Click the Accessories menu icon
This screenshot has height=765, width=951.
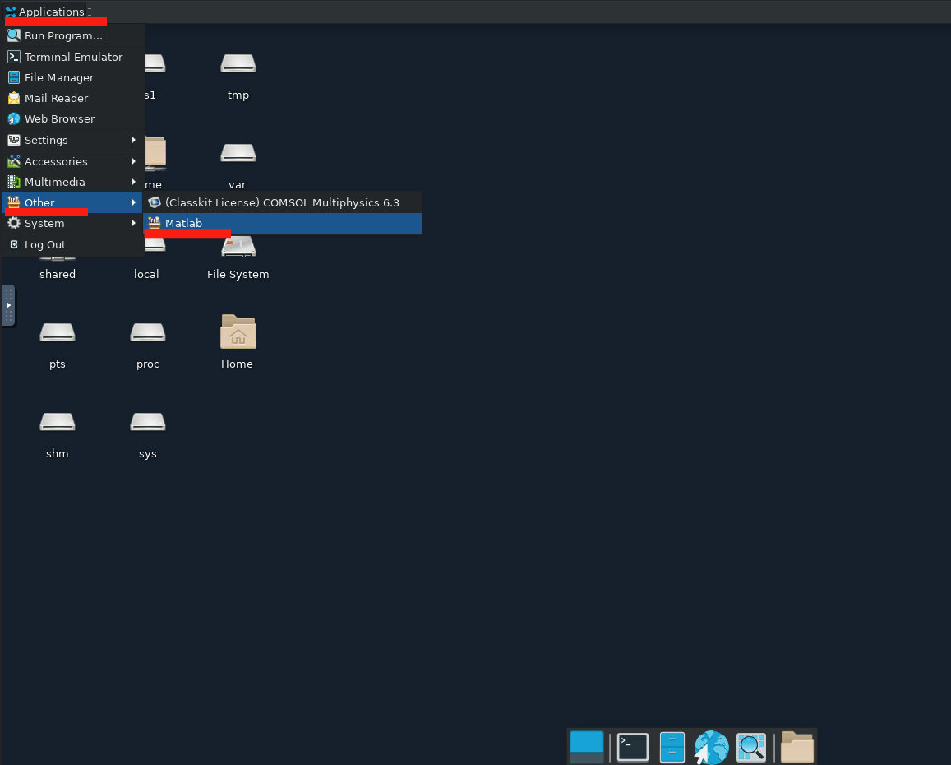[x=14, y=161]
